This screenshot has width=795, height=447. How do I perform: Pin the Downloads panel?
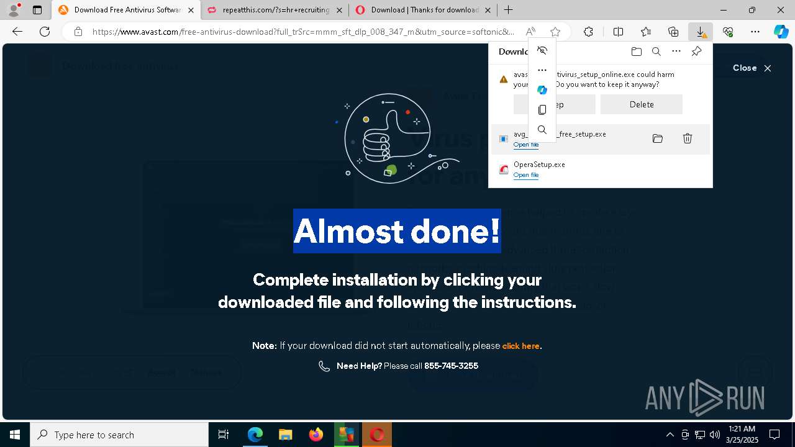click(x=697, y=52)
